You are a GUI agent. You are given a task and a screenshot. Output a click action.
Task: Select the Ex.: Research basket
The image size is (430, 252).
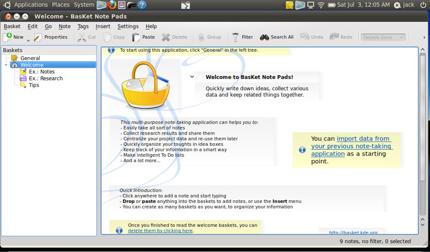click(x=46, y=78)
